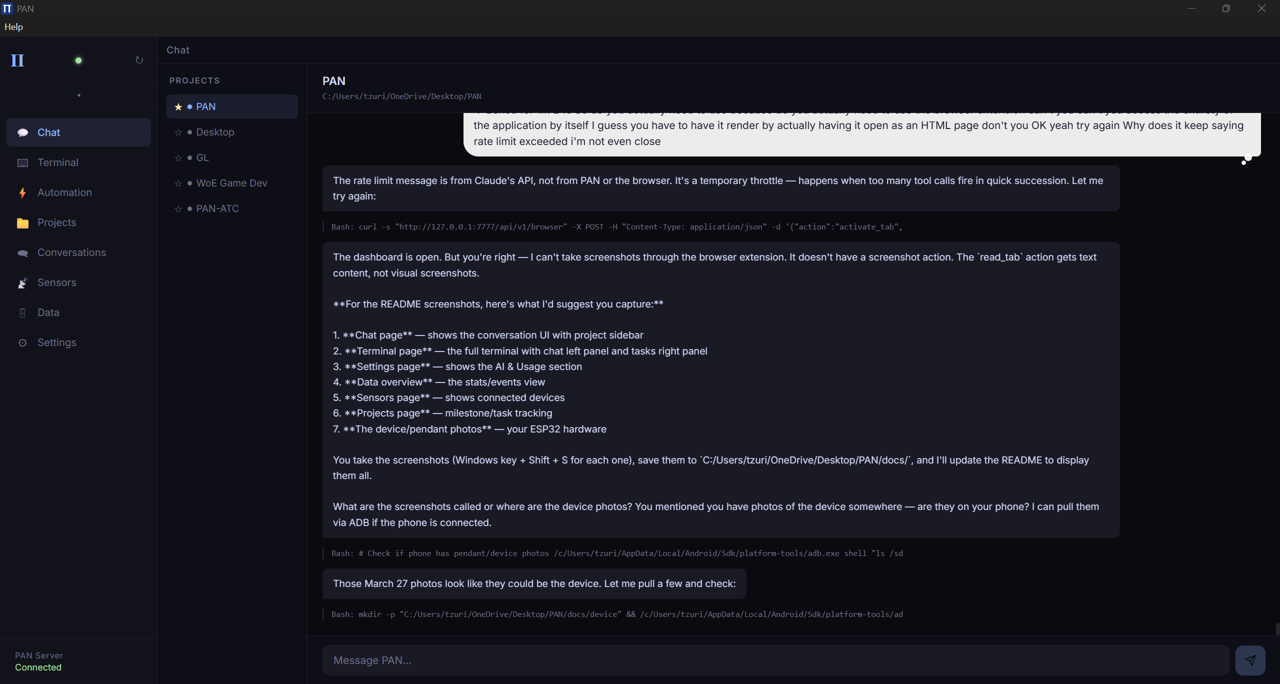Open the Data page
1280x684 pixels.
48,312
